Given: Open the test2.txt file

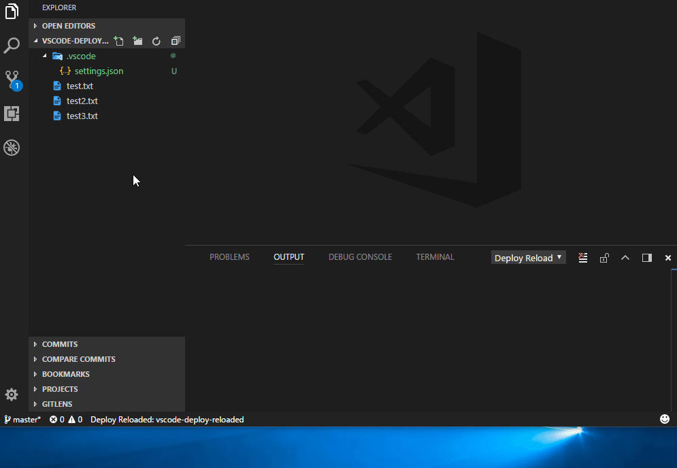Looking at the screenshot, I should pos(107,101).
